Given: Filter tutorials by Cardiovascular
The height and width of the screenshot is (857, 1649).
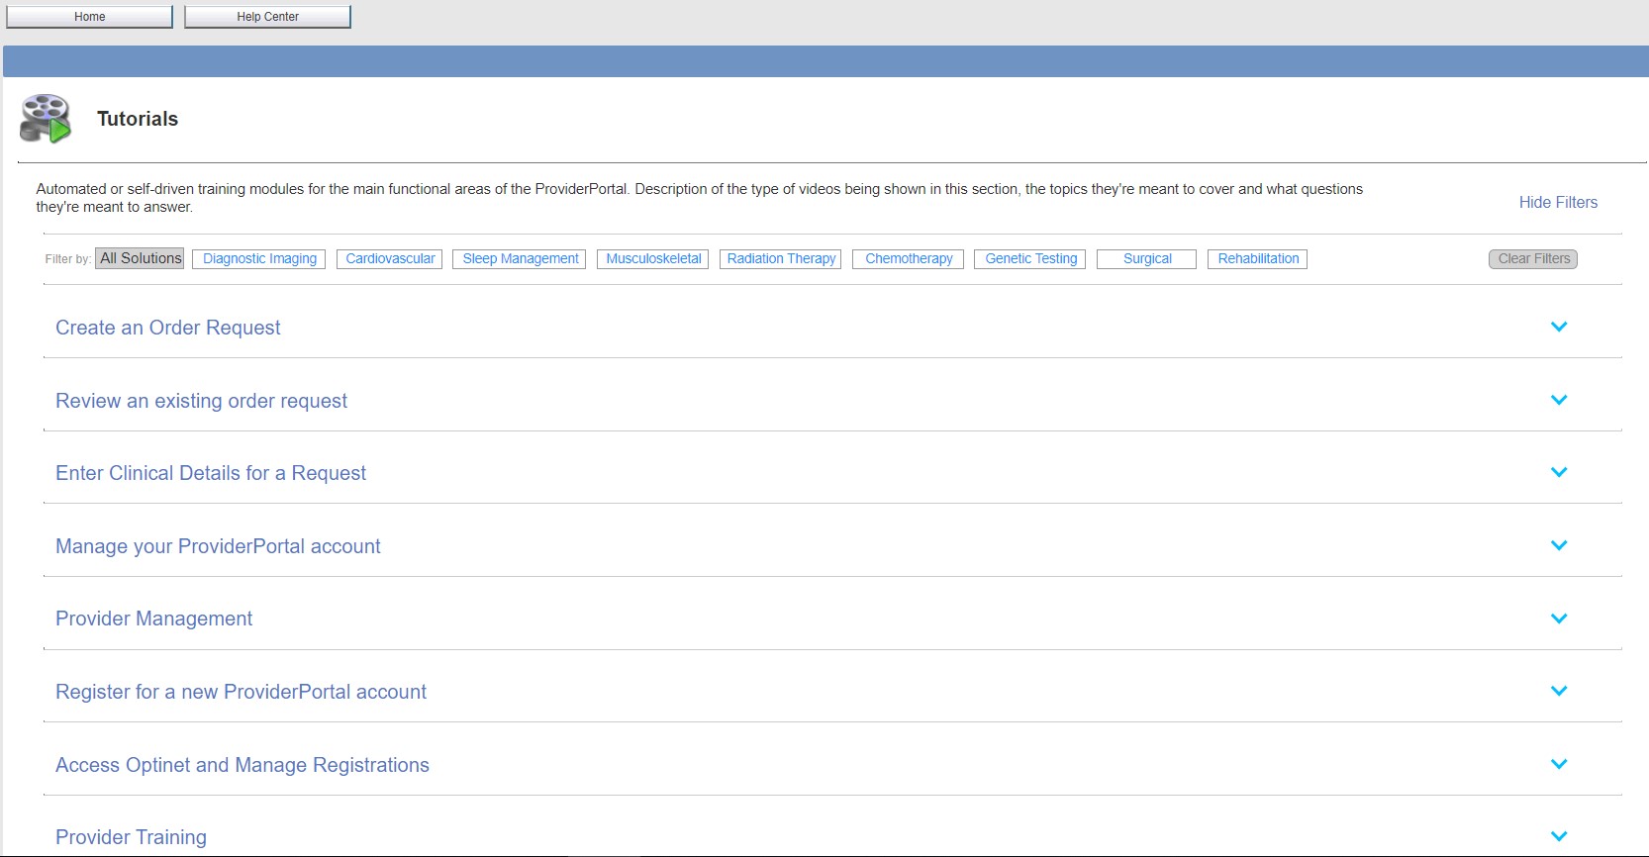Looking at the screenshot, I should [x=390, y=259].
